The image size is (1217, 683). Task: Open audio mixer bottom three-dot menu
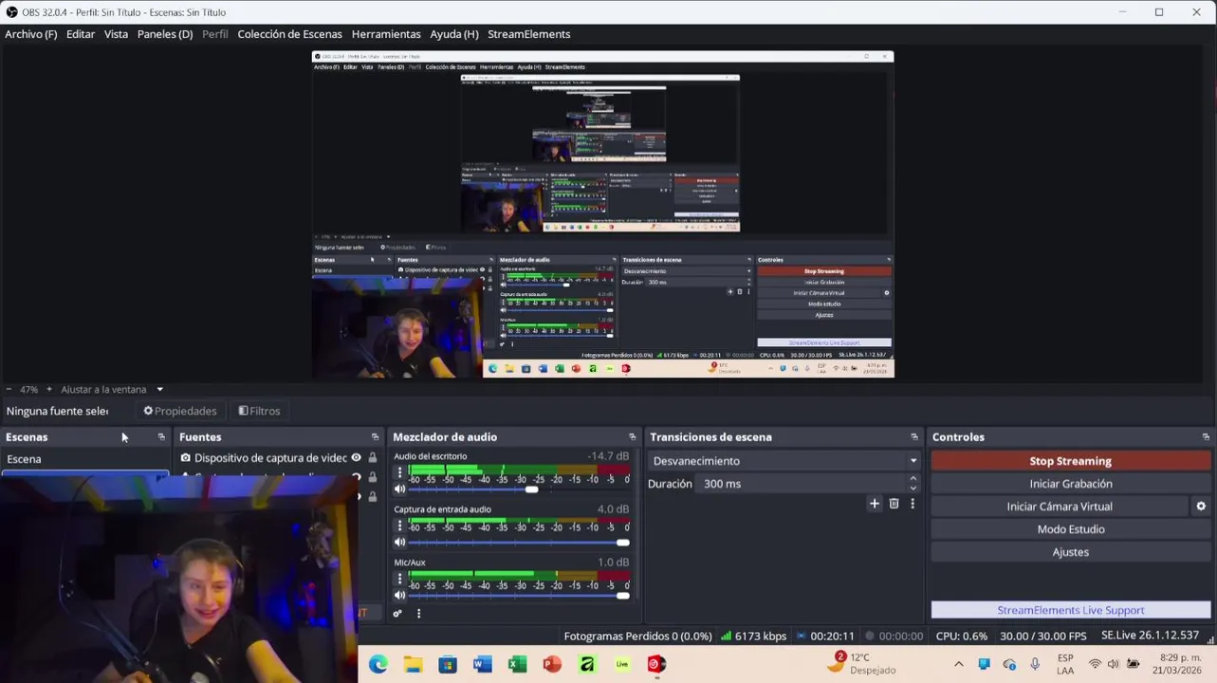tap(418, 614)
